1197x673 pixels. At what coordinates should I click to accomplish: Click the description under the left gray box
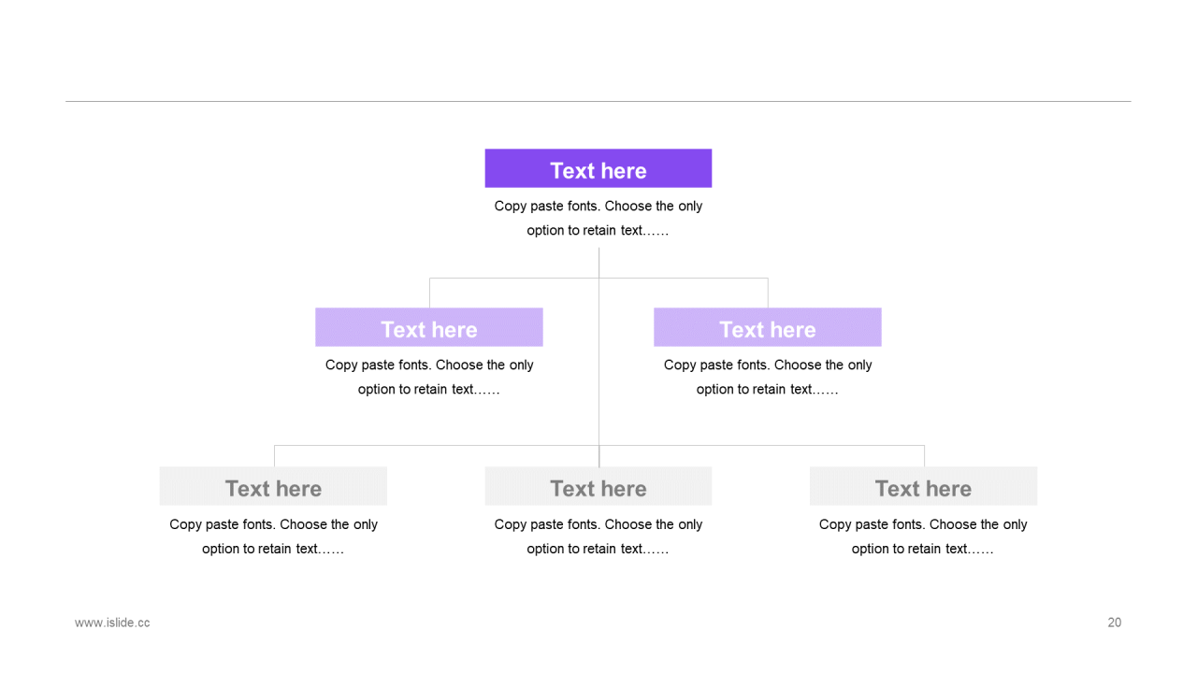coord(273,537)
